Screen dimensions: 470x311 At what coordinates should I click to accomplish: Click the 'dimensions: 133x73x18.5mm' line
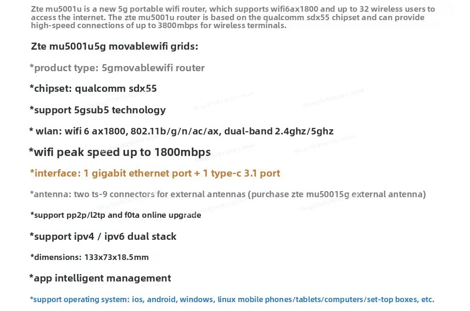tap(89, 257)
